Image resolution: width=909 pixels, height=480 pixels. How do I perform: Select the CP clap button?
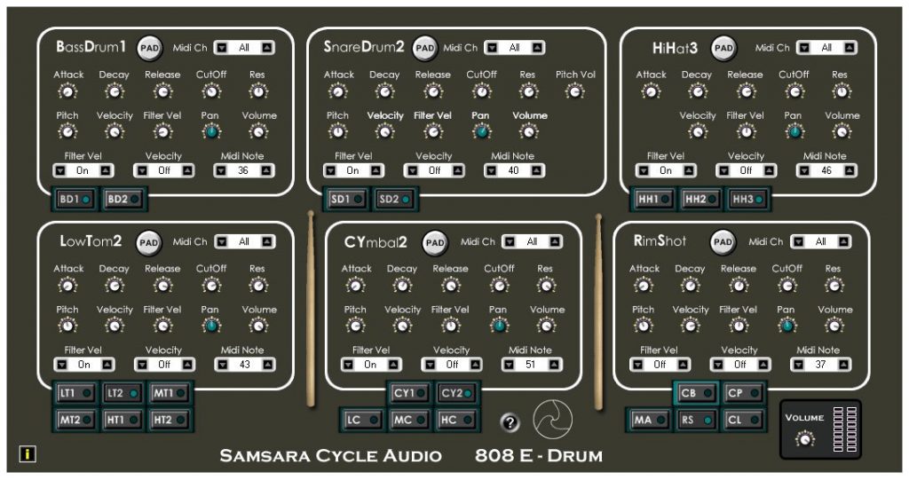(x=743, y=393)
